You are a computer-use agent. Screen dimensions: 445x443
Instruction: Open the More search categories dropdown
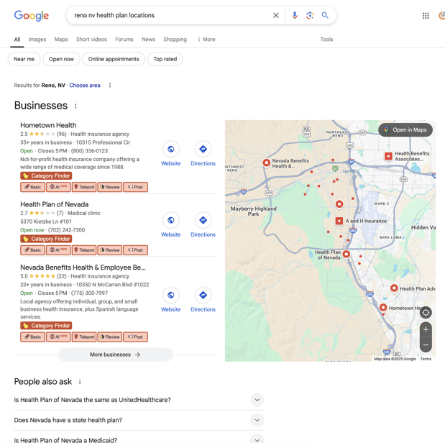[206, 40]
